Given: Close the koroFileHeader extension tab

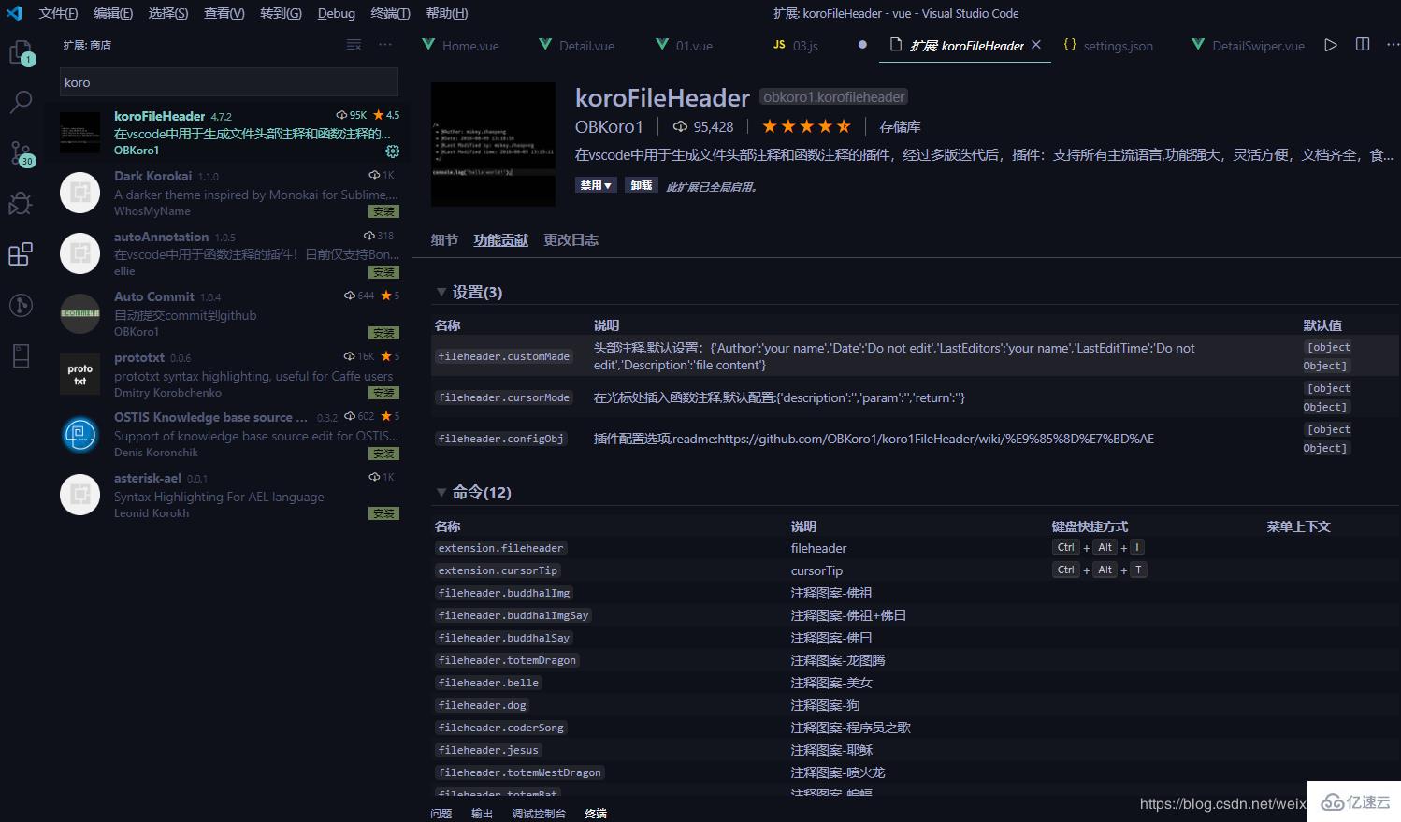Looking at the screenshot, I should point(1036,45).
